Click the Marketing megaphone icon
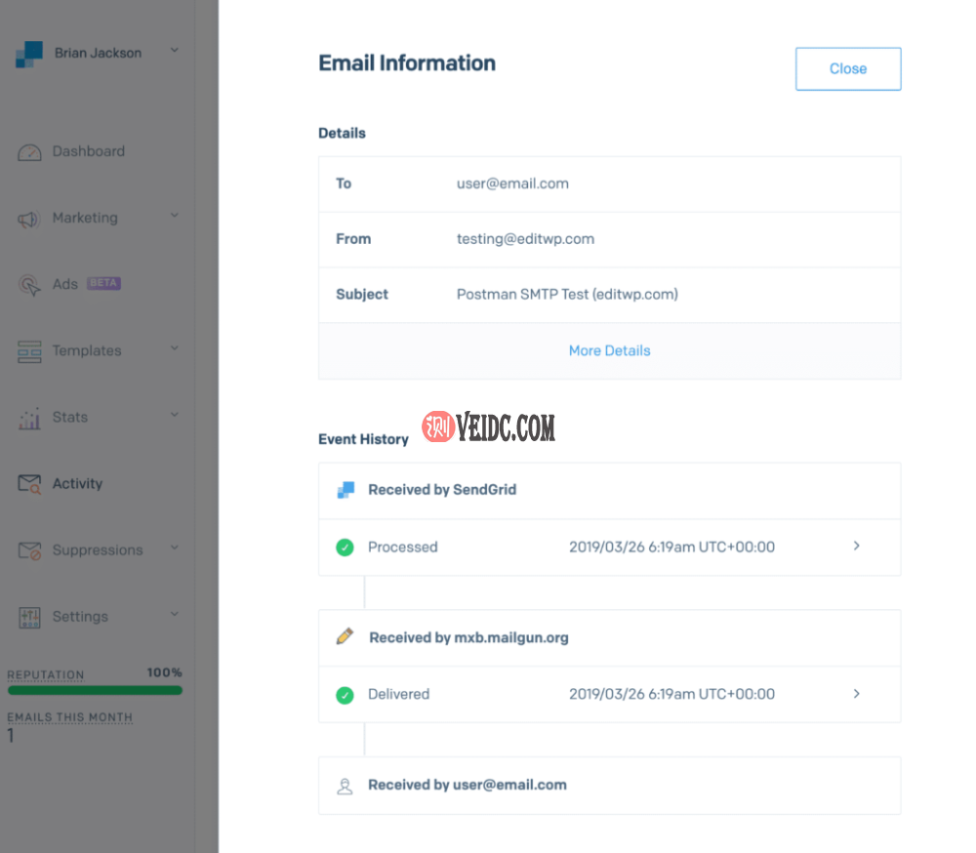The width and height of the screenshot is (976, 853). tap(28, 219)
